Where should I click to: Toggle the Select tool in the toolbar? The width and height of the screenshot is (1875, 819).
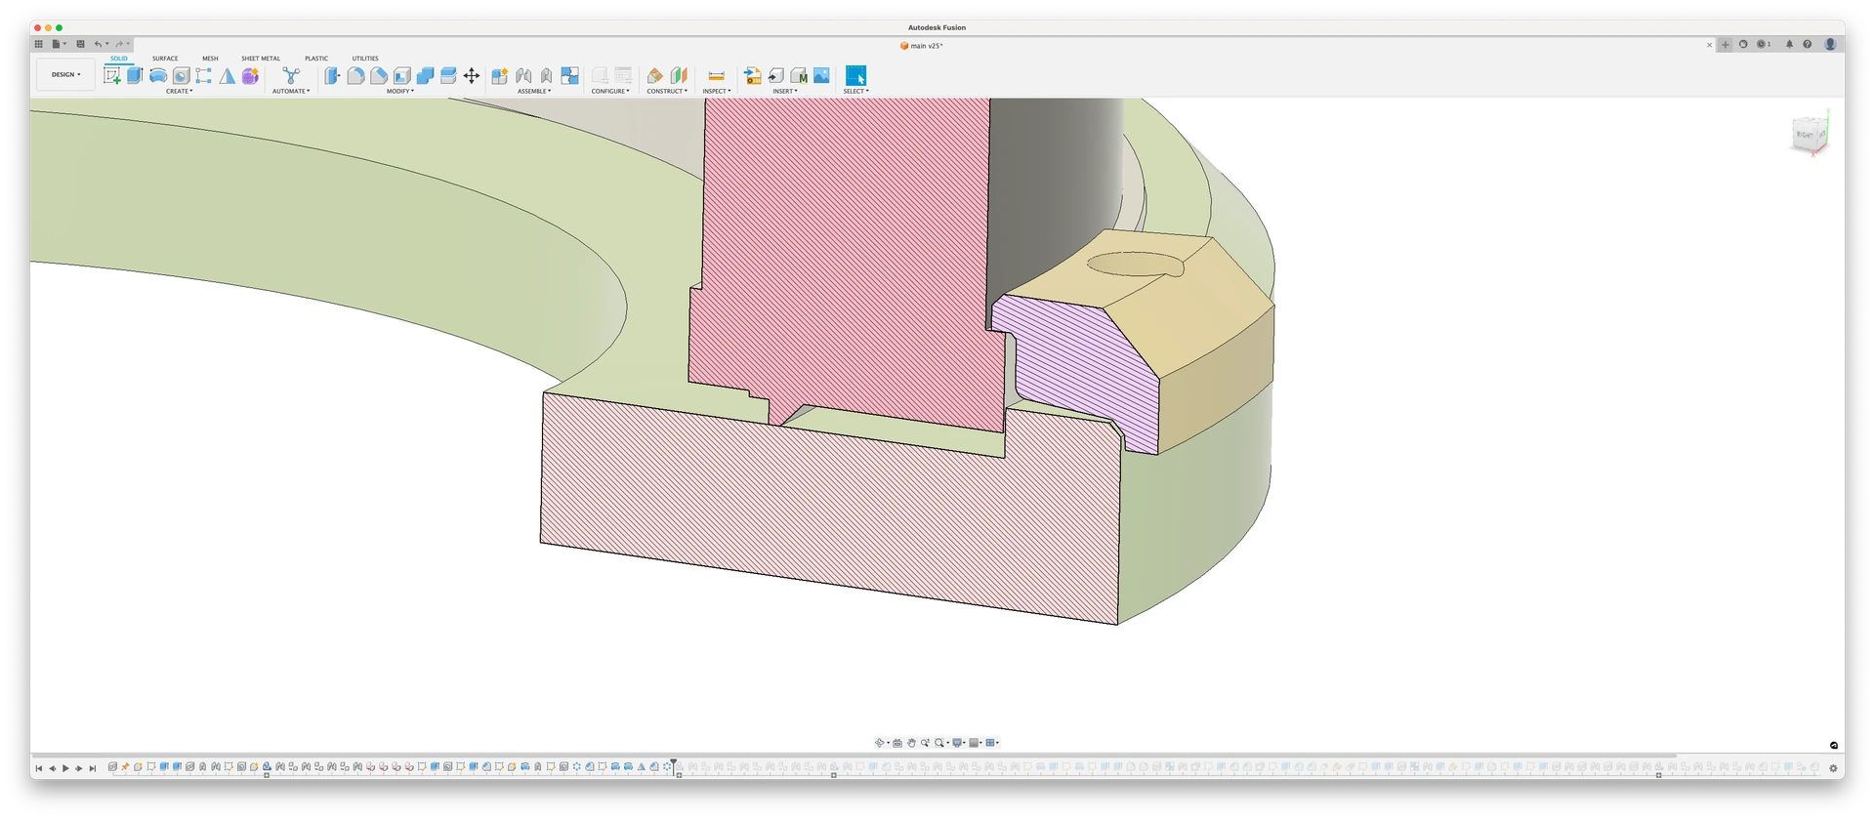pos(855,76)
